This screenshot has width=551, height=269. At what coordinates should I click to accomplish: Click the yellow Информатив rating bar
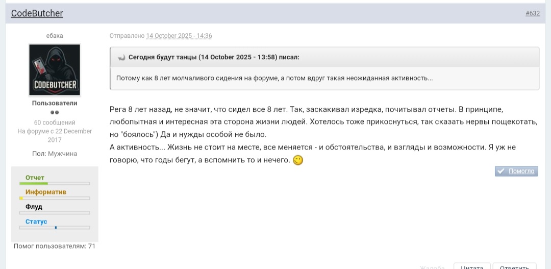(55, 198)
